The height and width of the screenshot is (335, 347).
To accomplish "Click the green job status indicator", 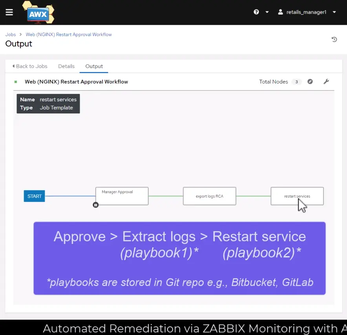I will point(16,82).
